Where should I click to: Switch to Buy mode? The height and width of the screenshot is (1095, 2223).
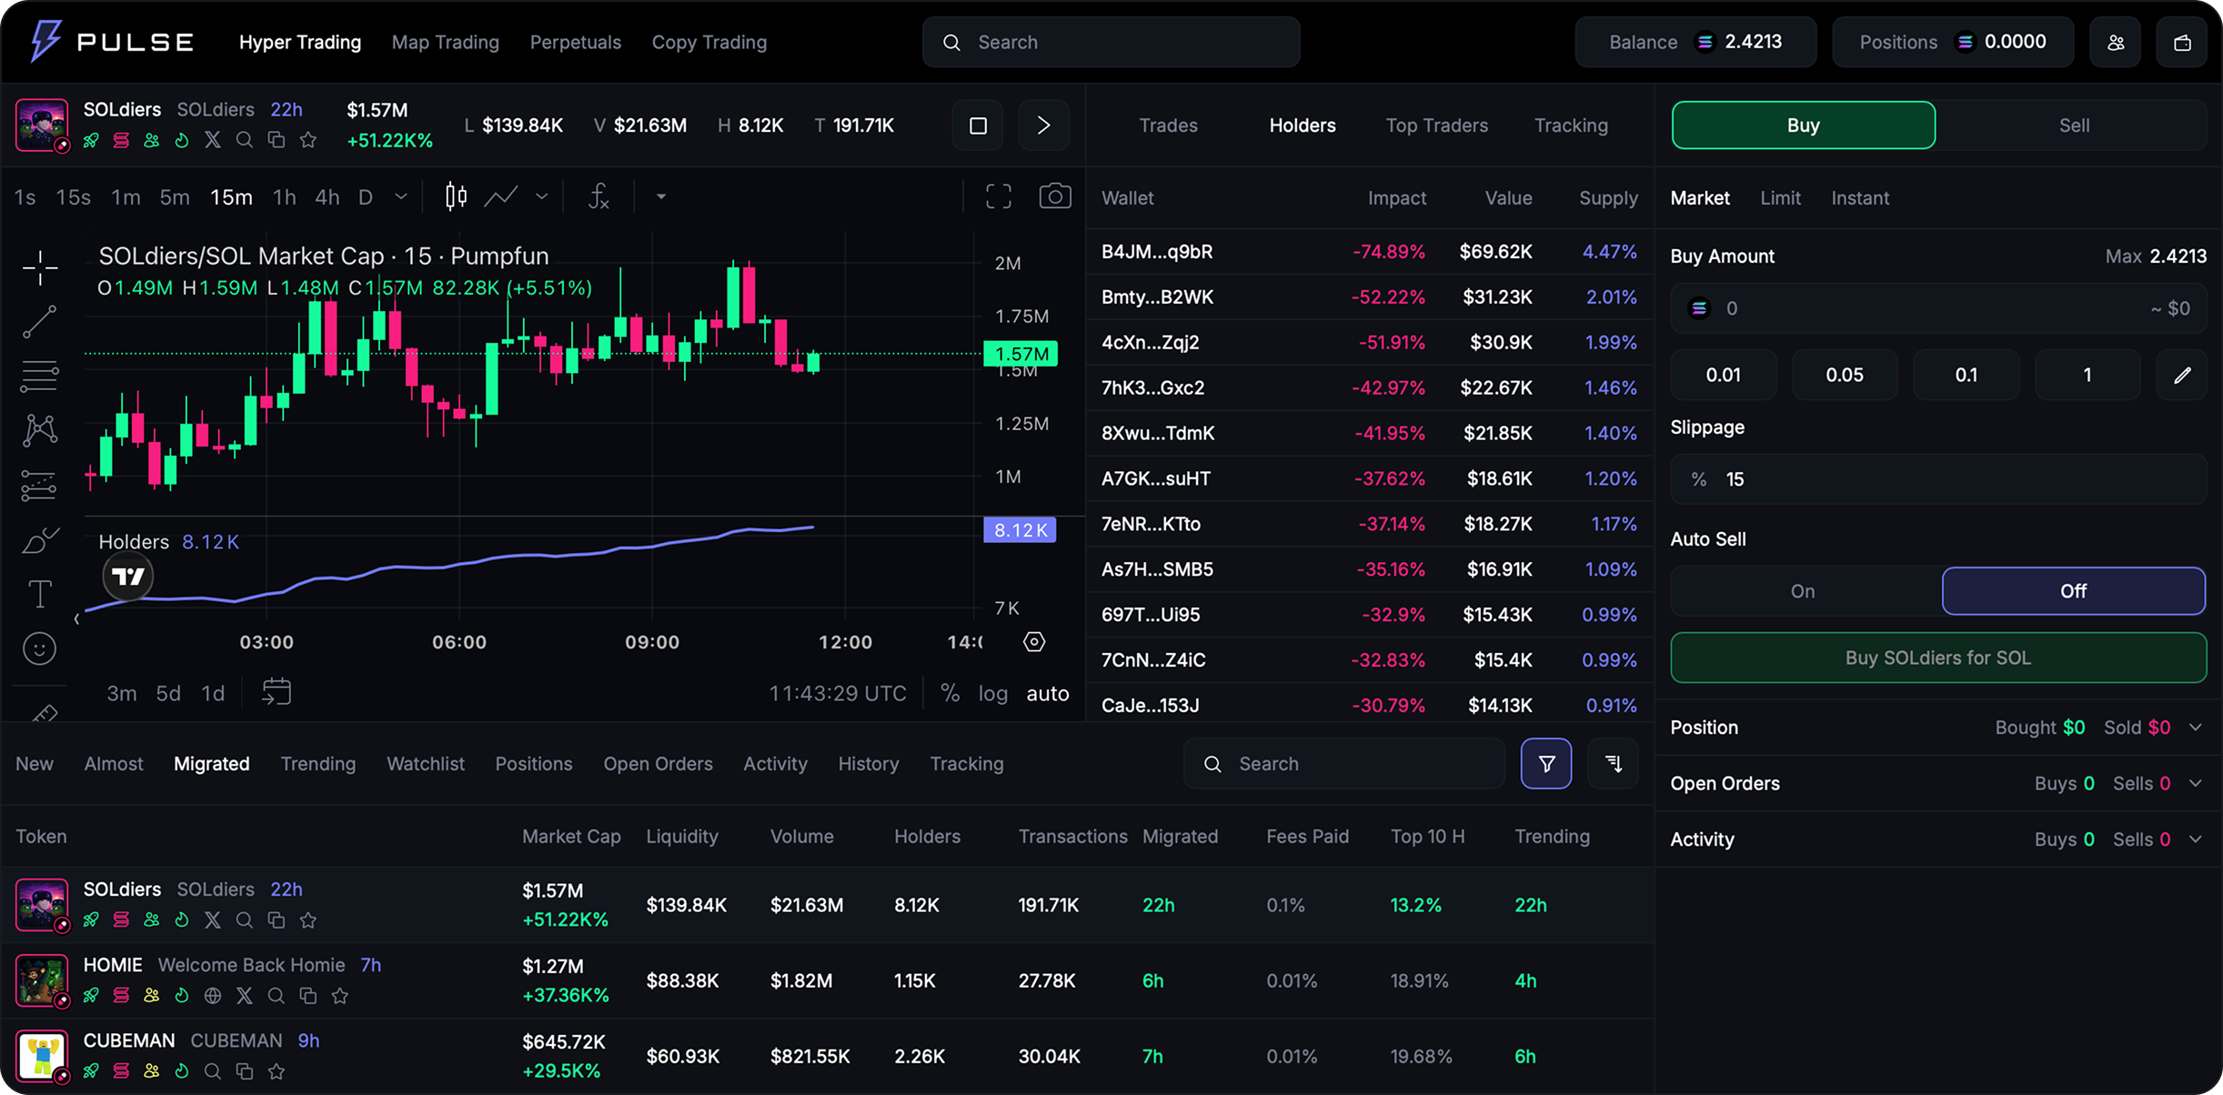coord(1804,126)
